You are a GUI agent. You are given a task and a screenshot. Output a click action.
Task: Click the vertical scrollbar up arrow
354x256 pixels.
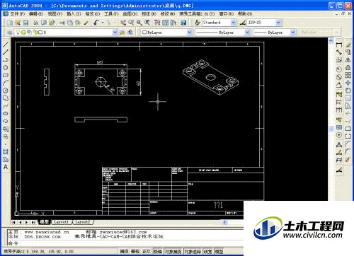331,41
